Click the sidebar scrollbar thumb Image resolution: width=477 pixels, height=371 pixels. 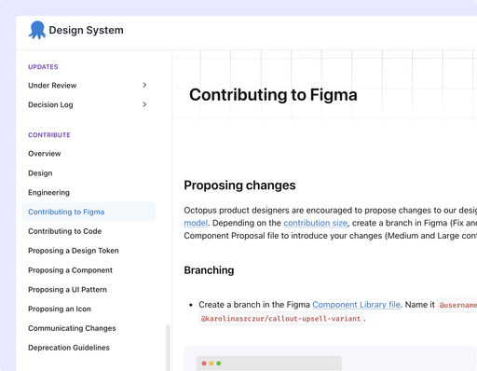168,348
